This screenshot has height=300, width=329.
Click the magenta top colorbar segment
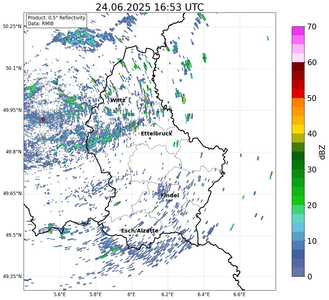tap(298, 31)
